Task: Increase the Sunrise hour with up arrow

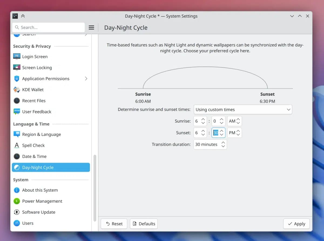Action: click(203, 119)
